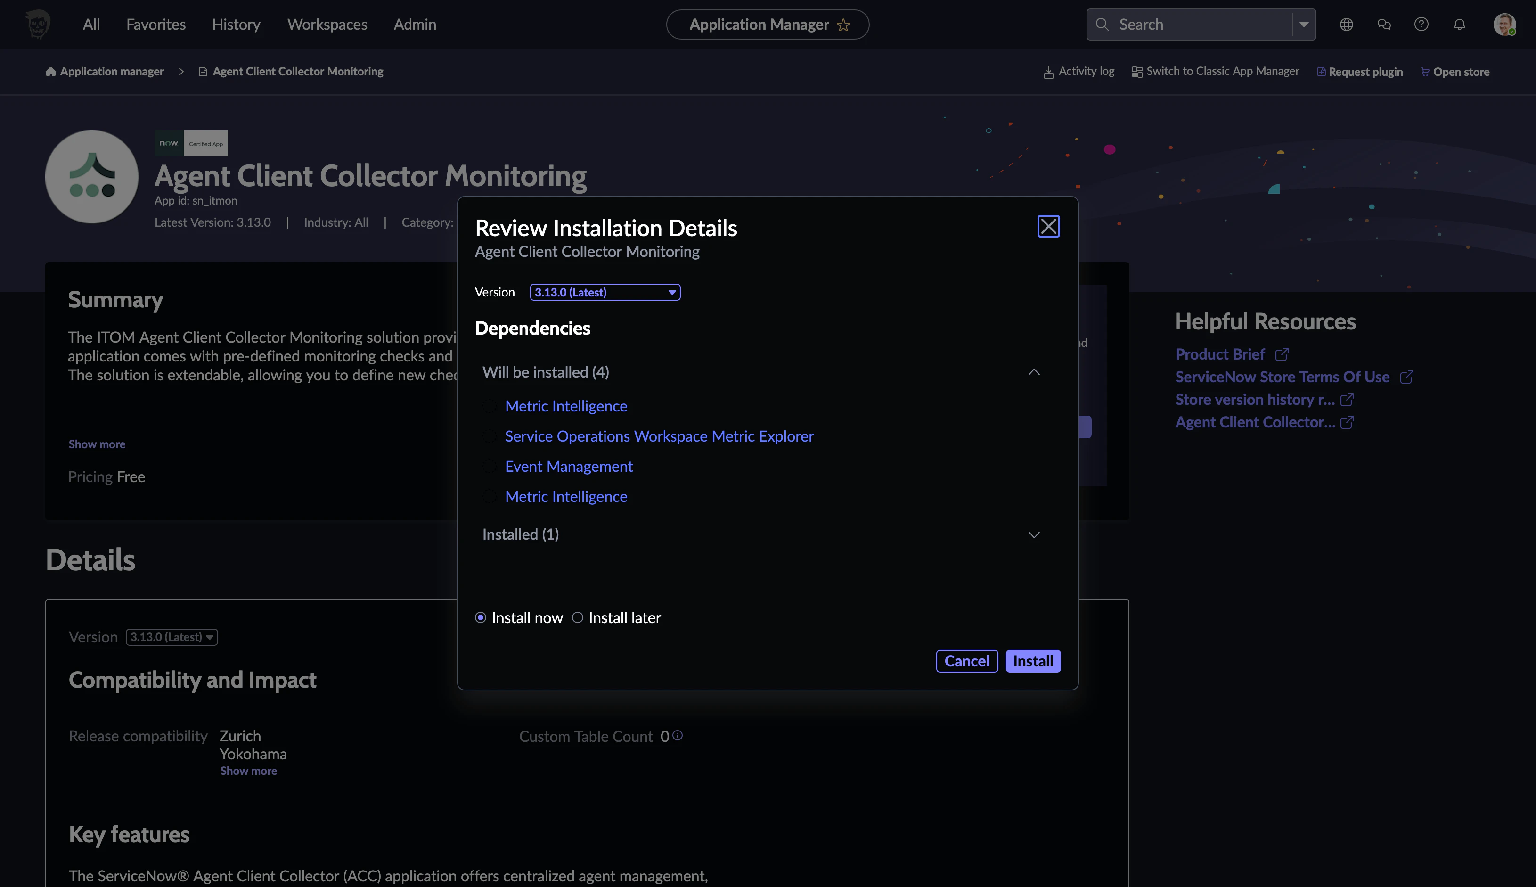Click Switch to Classic App Manager
1536x887 pixels.
point(1222,71)
